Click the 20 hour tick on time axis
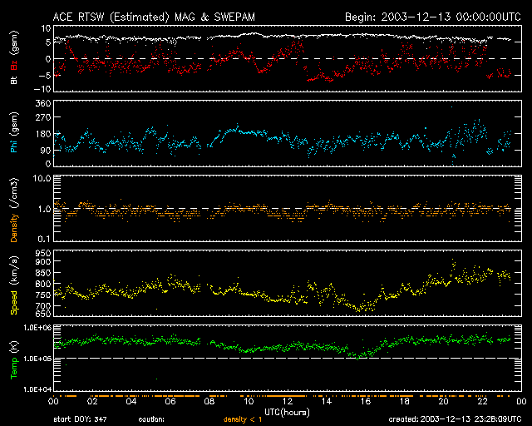Viewport: 532px width, 426px height. (x=441, y=401)
